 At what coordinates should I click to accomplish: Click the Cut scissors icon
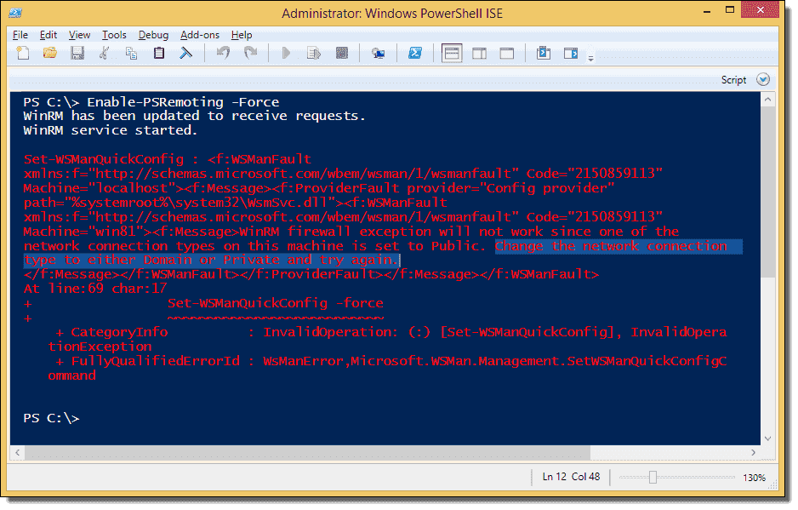coord(104,53)
